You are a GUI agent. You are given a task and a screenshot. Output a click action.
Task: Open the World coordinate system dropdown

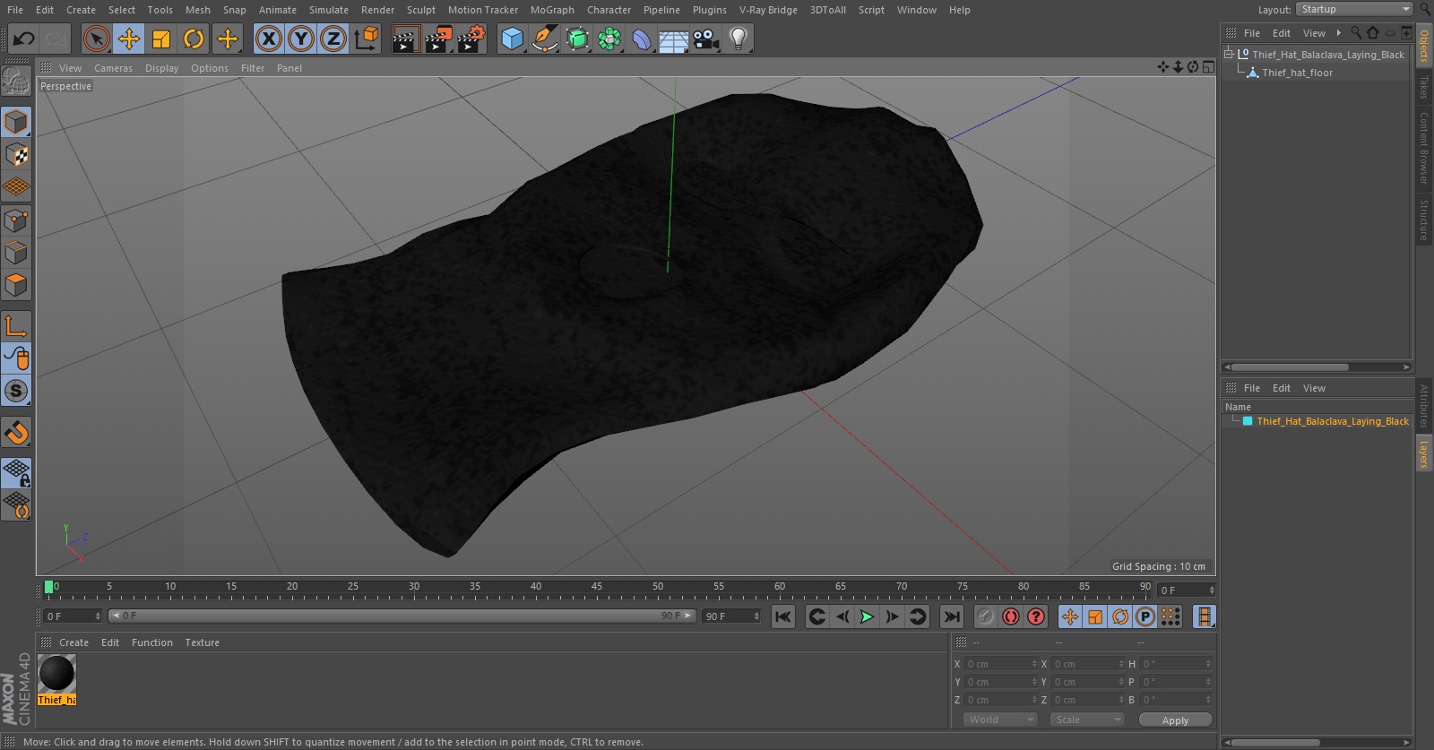pyautogui.click(x=1000, y=720)
